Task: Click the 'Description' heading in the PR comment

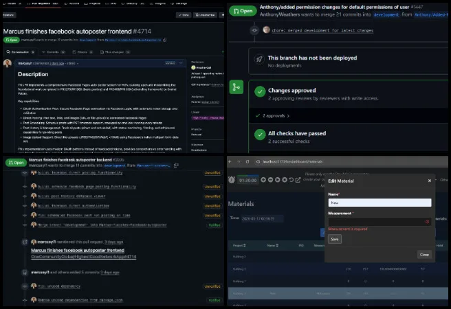Action: [x=33, y=74]
